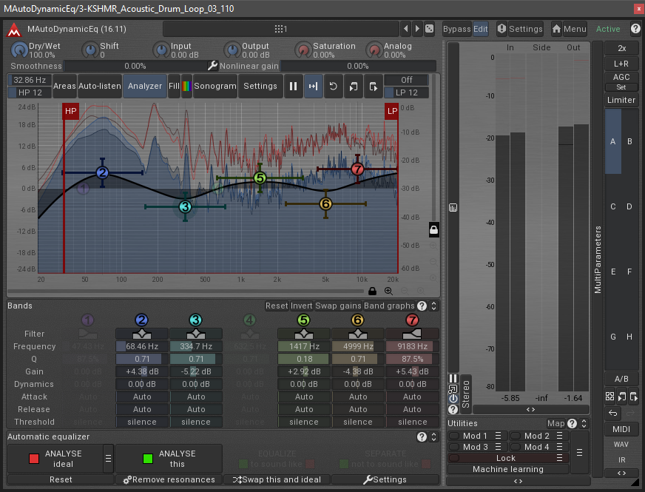Click the graph zoom magnifier icon
This screenshot has height=492, width=645.
388,292
